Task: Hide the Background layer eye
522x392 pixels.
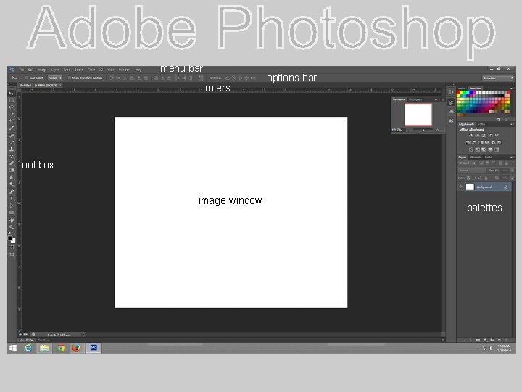Action: coord(461,187)
